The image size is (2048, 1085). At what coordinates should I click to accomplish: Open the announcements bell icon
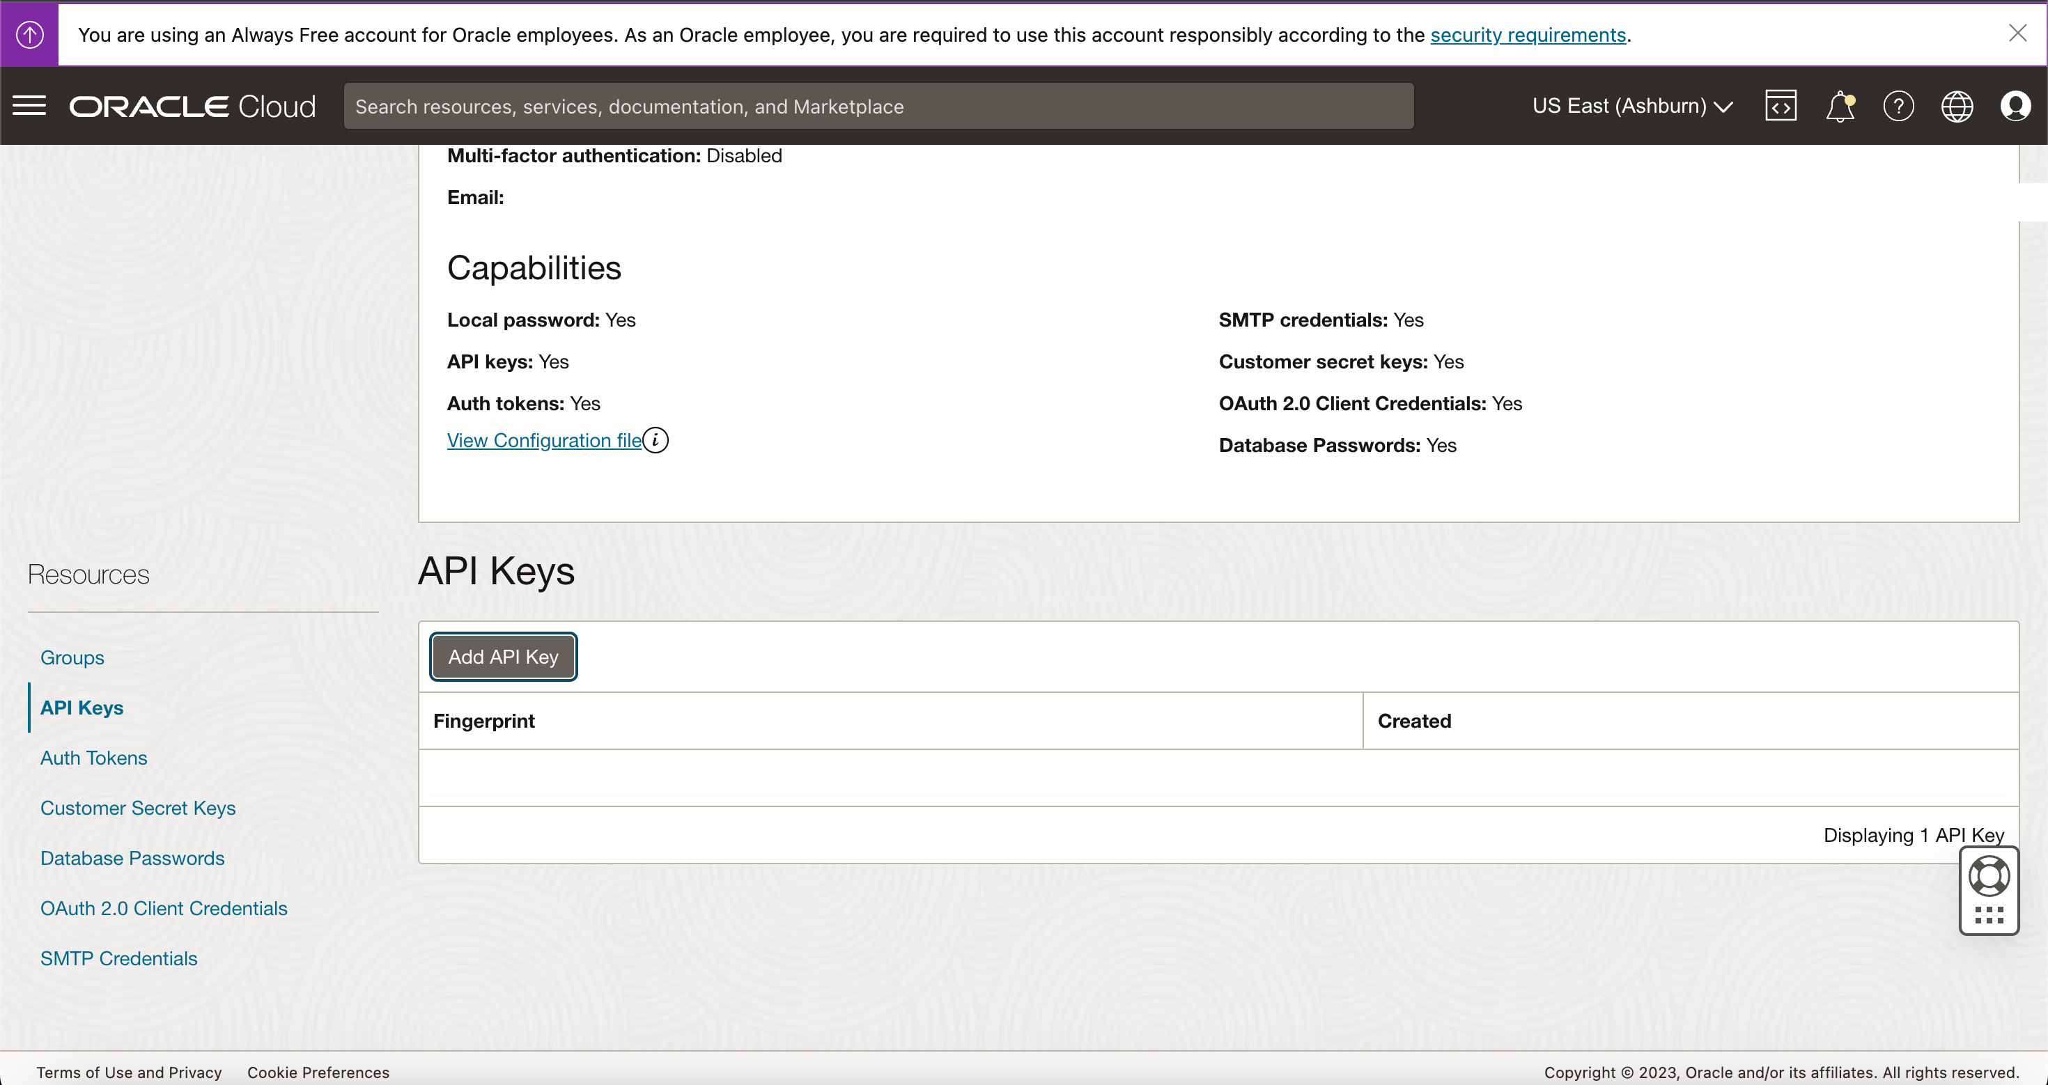coord(1840,106)
